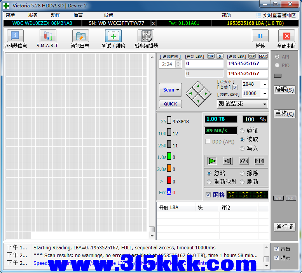Click the QUICK scan button
The height and width of the screenshot is (273, 302).
click(171, 104)
